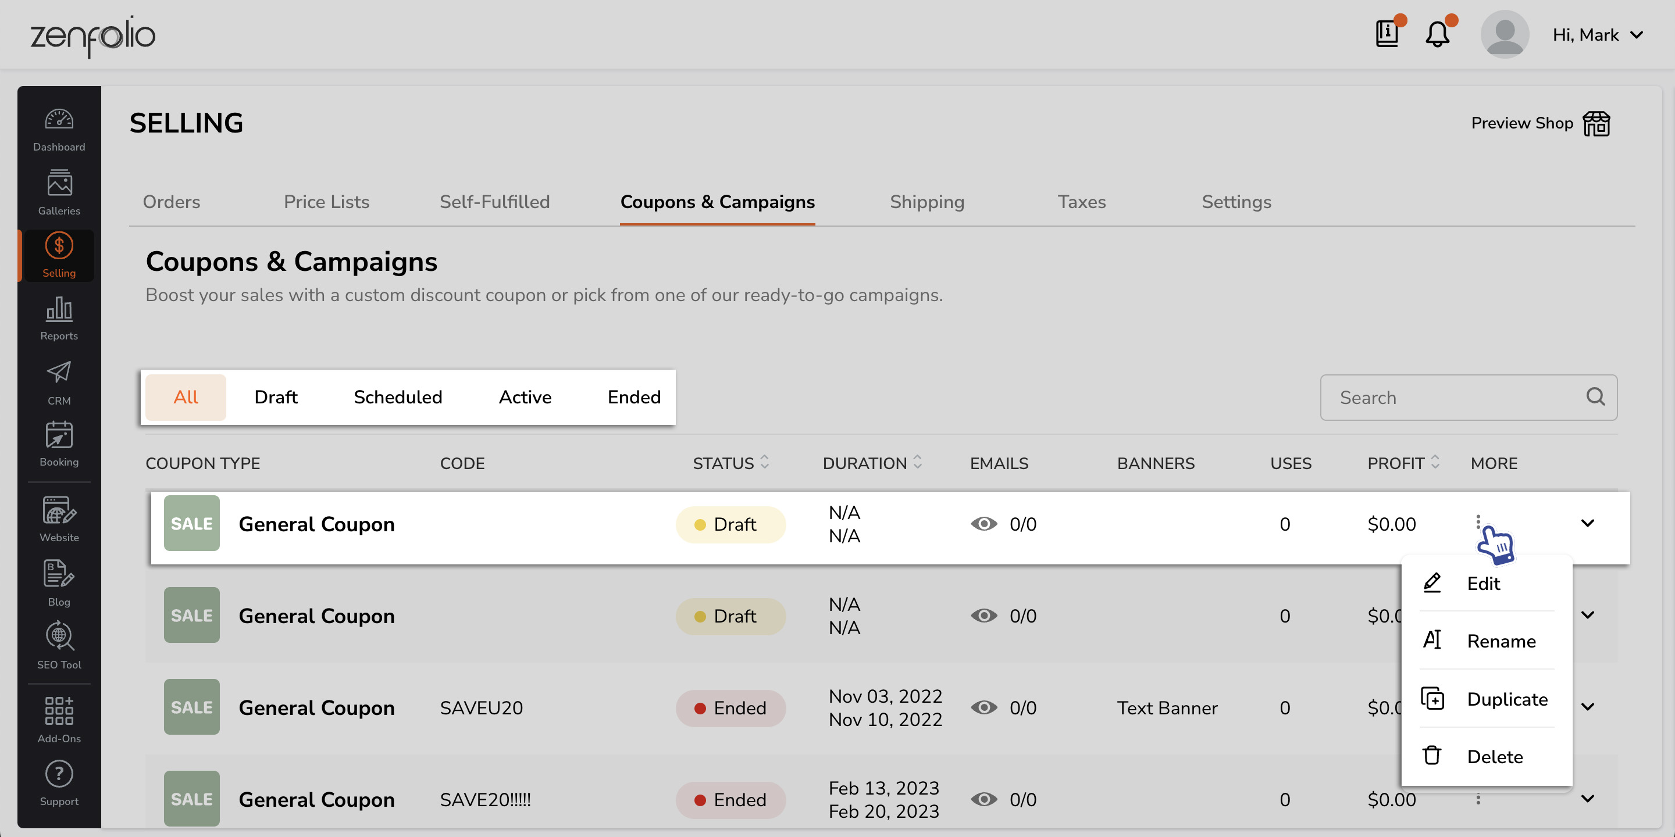Open the notifications bell
This screenshot has height=837, width=1675.
click(x=1437, y=34)
